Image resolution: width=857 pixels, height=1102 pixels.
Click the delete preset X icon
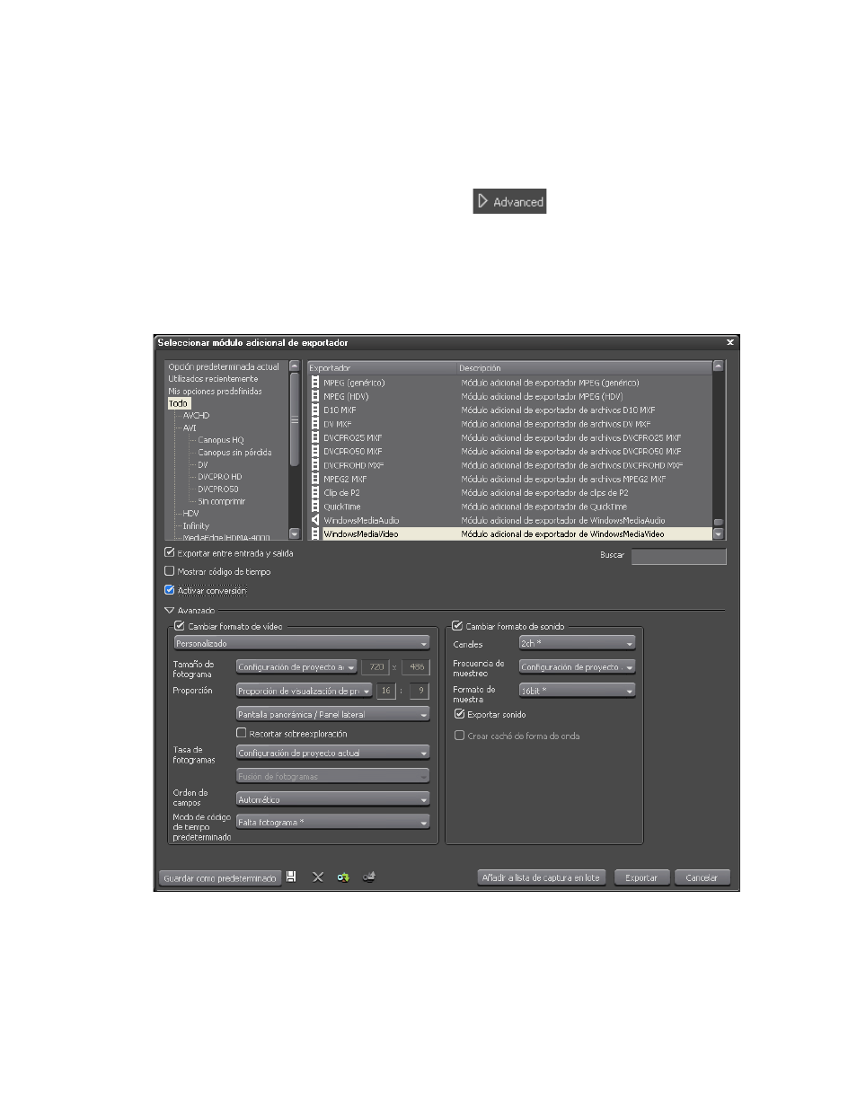coord(317,877)
